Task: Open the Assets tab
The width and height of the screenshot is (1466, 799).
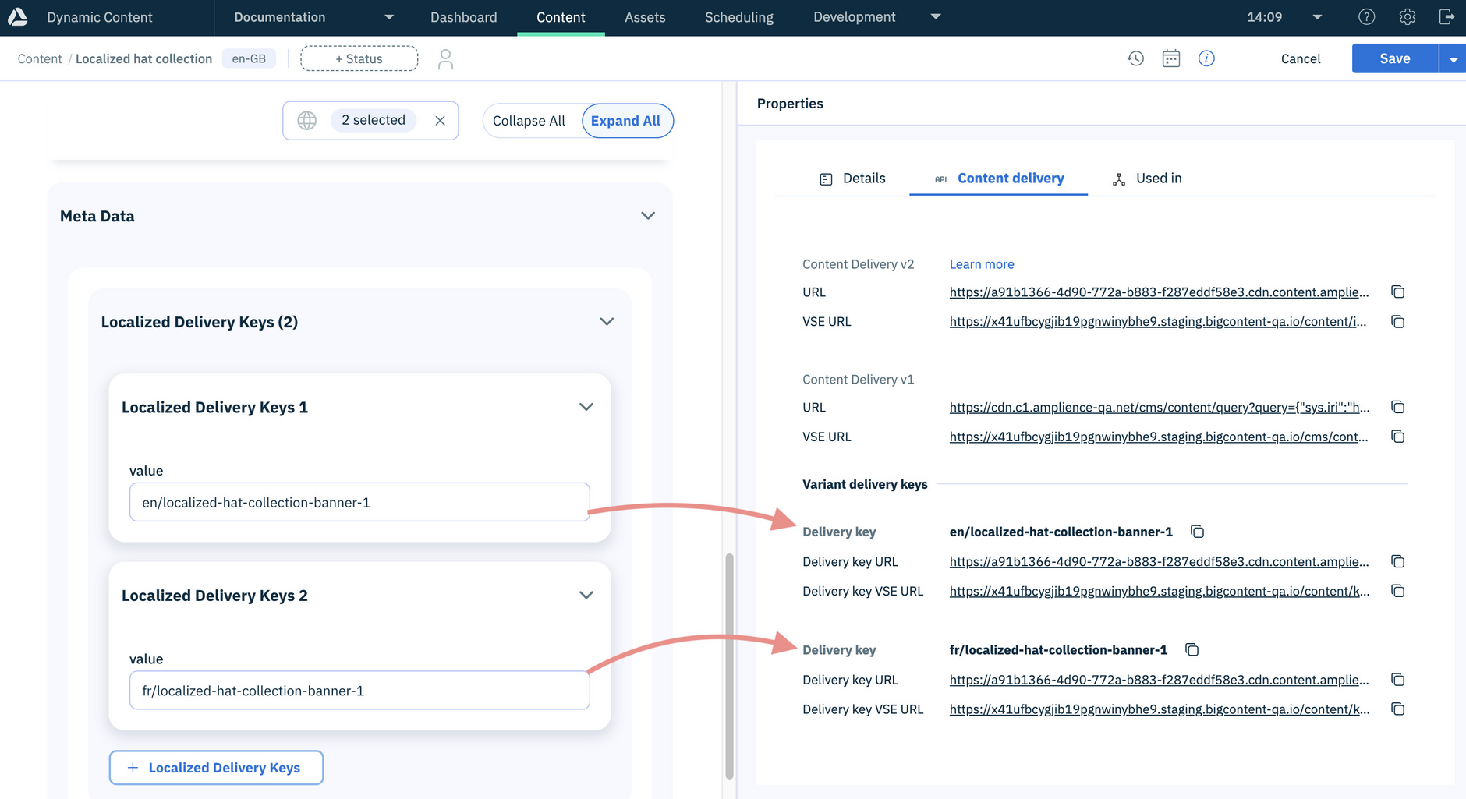Action: pos(645,17)
